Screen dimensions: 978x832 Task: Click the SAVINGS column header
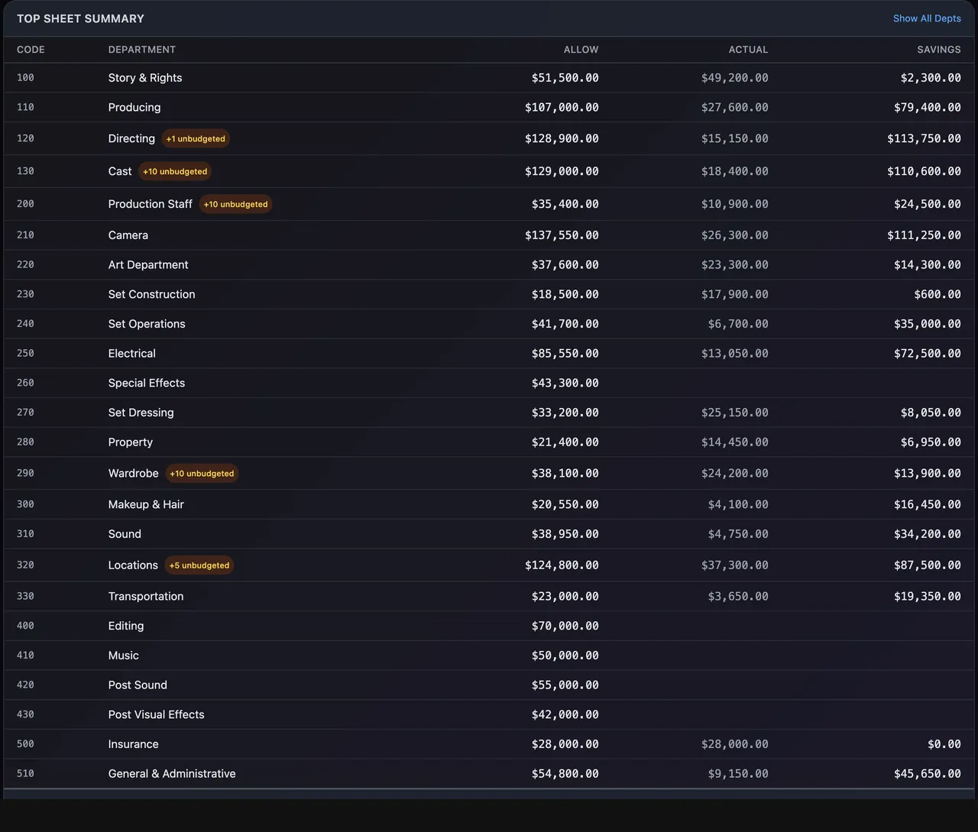tap(939, 50)
